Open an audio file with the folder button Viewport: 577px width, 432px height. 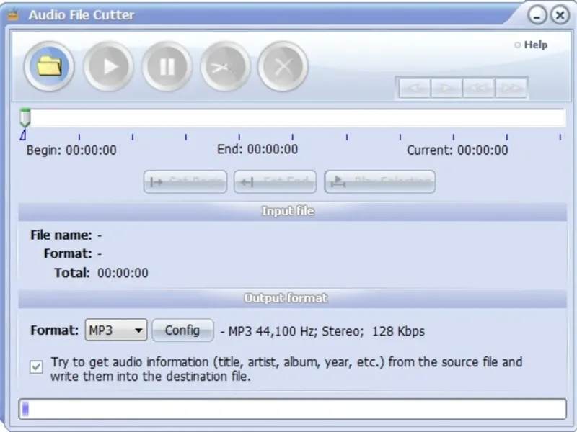click(x=49, y=66)
